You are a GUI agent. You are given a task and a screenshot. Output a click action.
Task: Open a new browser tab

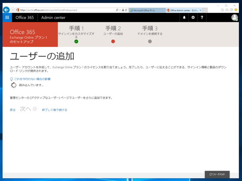[205, 10]
